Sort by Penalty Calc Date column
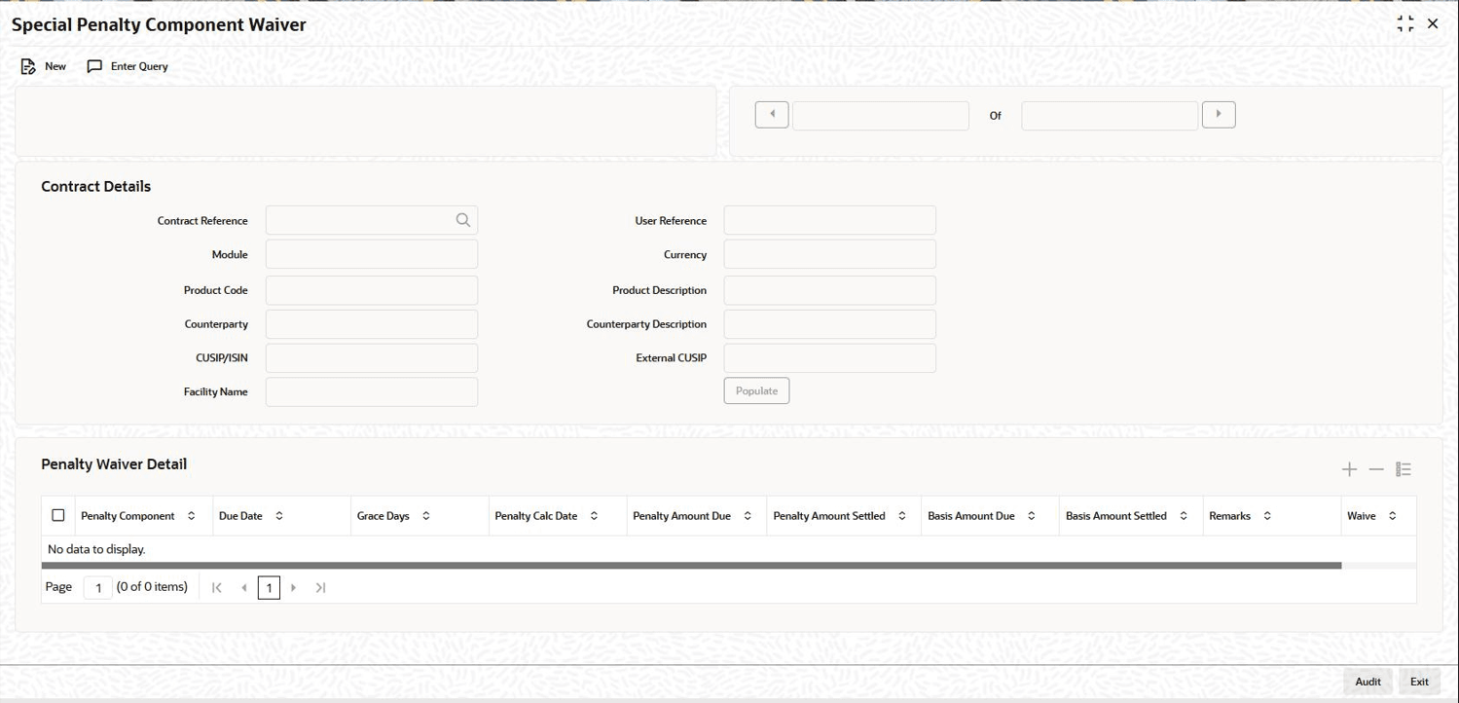 pyautogui.click(x=594, y=516)
